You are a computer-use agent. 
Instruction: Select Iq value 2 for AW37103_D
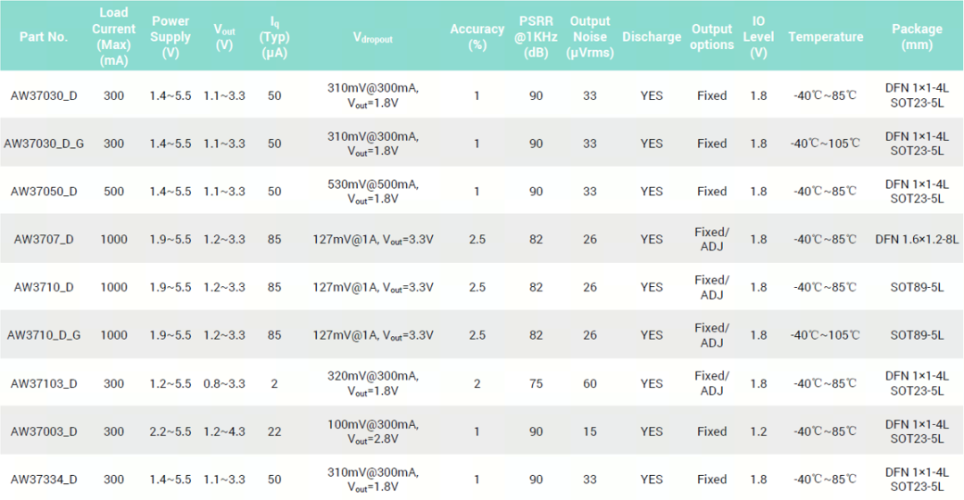point(274,384)
